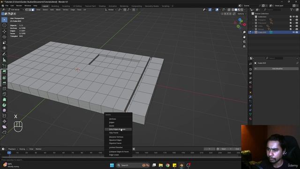Screen dimensions: 300x169
Task: Toggle render camera icon for Cube.003
Action: click(x=297, y=32)
